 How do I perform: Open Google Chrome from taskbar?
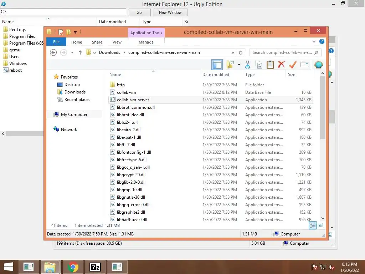73,267
